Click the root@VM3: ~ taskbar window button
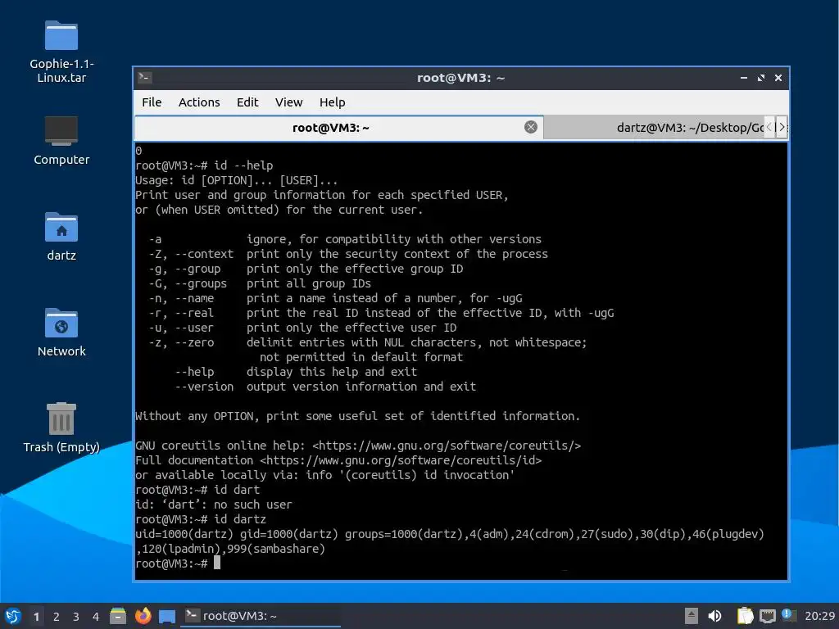Screen dimensions: 839x629 pyautogui.click(x=261, y=616)
